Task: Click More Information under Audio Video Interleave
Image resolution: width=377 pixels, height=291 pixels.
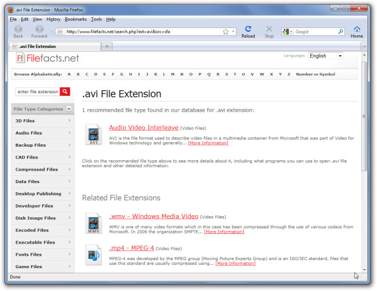Action: [208, 143]
